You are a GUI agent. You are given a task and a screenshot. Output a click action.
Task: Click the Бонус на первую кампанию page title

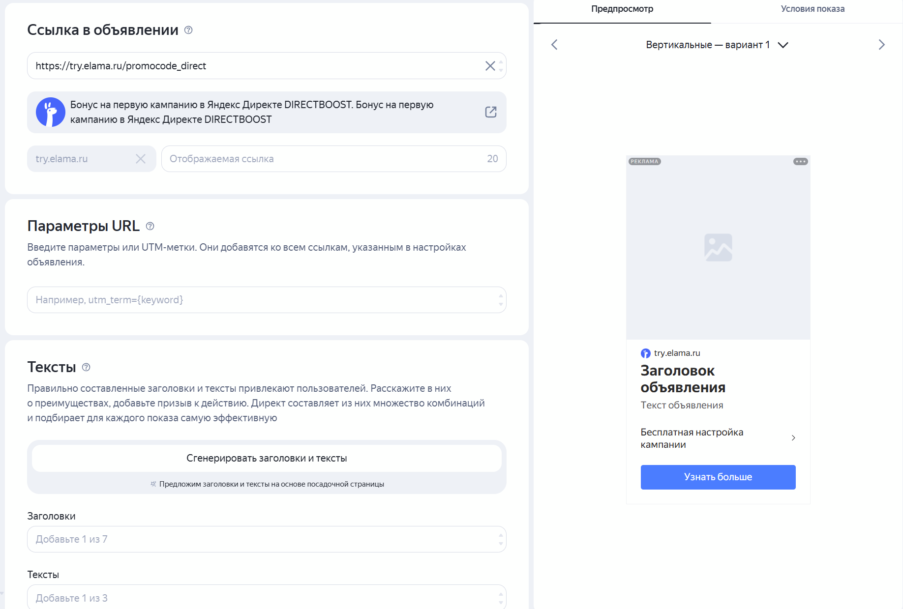[252, 112]
